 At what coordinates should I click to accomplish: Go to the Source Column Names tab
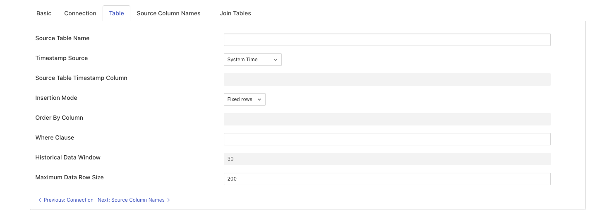click(x=168, y=13)
